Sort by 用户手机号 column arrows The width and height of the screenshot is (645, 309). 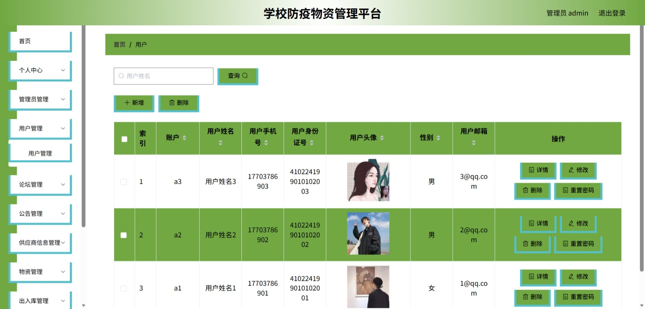(x=266, y=143)
